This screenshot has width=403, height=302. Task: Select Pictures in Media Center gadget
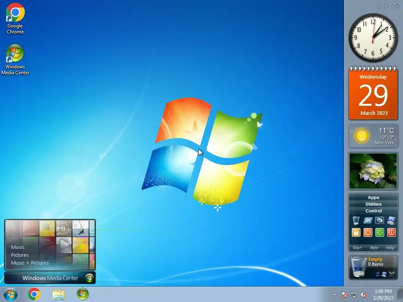click(20, 255)
